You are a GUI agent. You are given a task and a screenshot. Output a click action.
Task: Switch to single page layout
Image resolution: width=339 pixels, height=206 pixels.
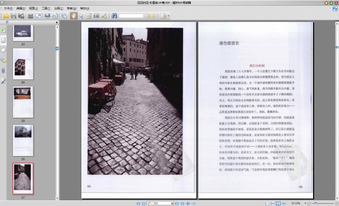tap(267, 203)
